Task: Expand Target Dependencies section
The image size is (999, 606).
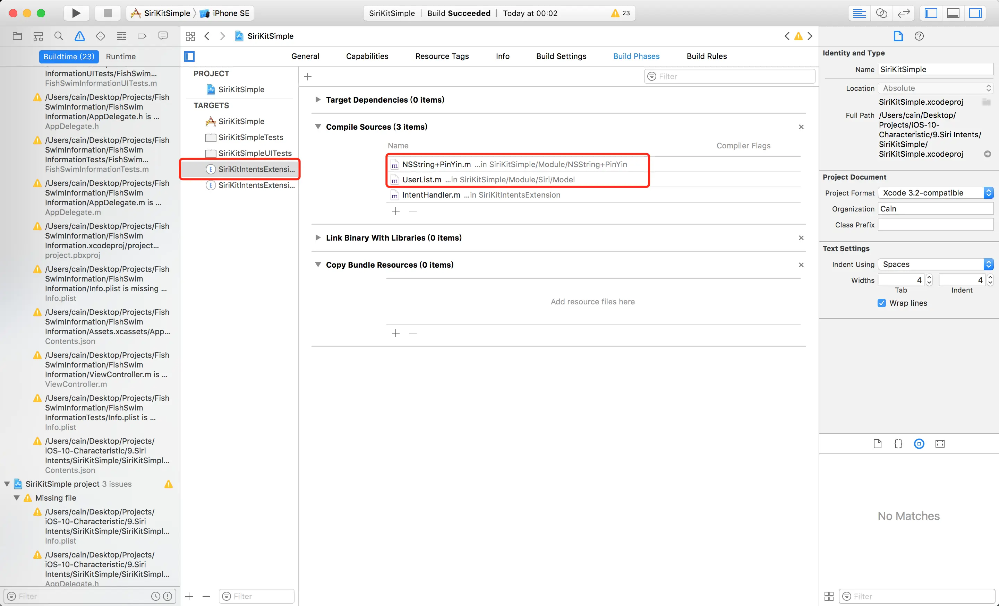Action: pos(318,99)
